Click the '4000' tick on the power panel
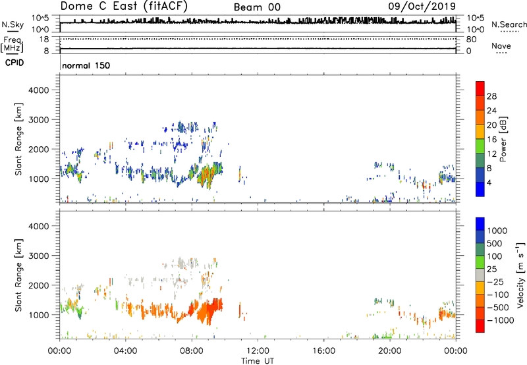Viewport: 527px width, 365px height. (38, 90)
